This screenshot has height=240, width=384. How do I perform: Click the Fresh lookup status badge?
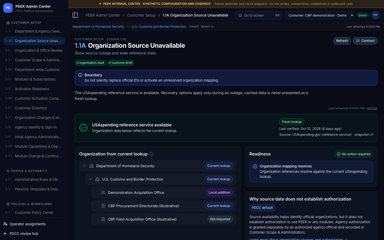(x=292, y=122)
